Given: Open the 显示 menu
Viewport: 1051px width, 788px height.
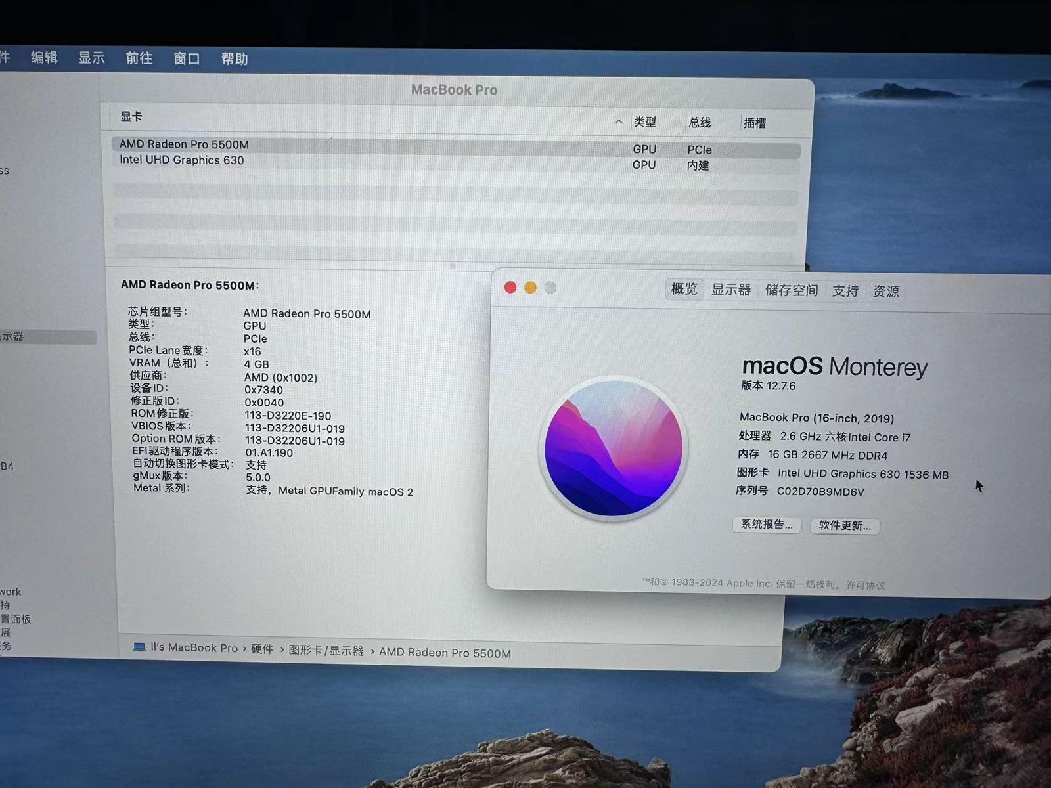Looking at the screenshot, I should click(91, 58).
